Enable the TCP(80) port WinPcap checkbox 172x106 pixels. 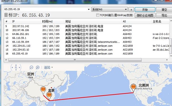click(x=97, y=15)
